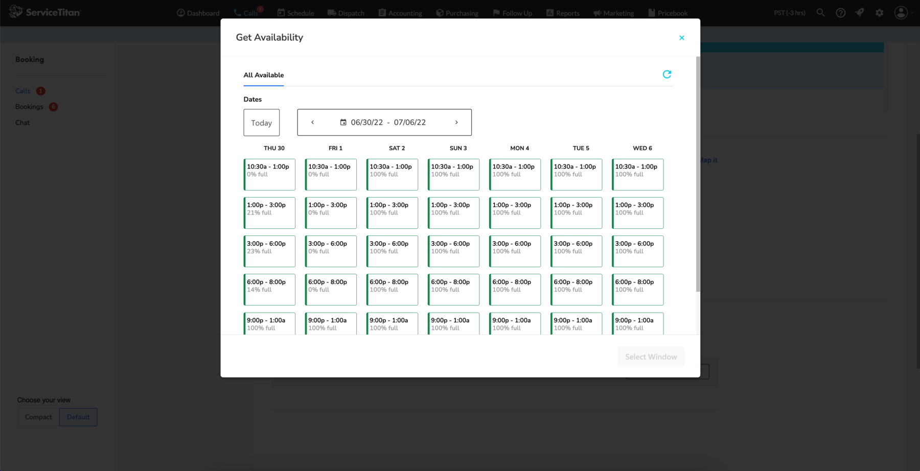
Task: Pick the 6:00p - 8:00p window on THU 30
Action: click(269, 289)
